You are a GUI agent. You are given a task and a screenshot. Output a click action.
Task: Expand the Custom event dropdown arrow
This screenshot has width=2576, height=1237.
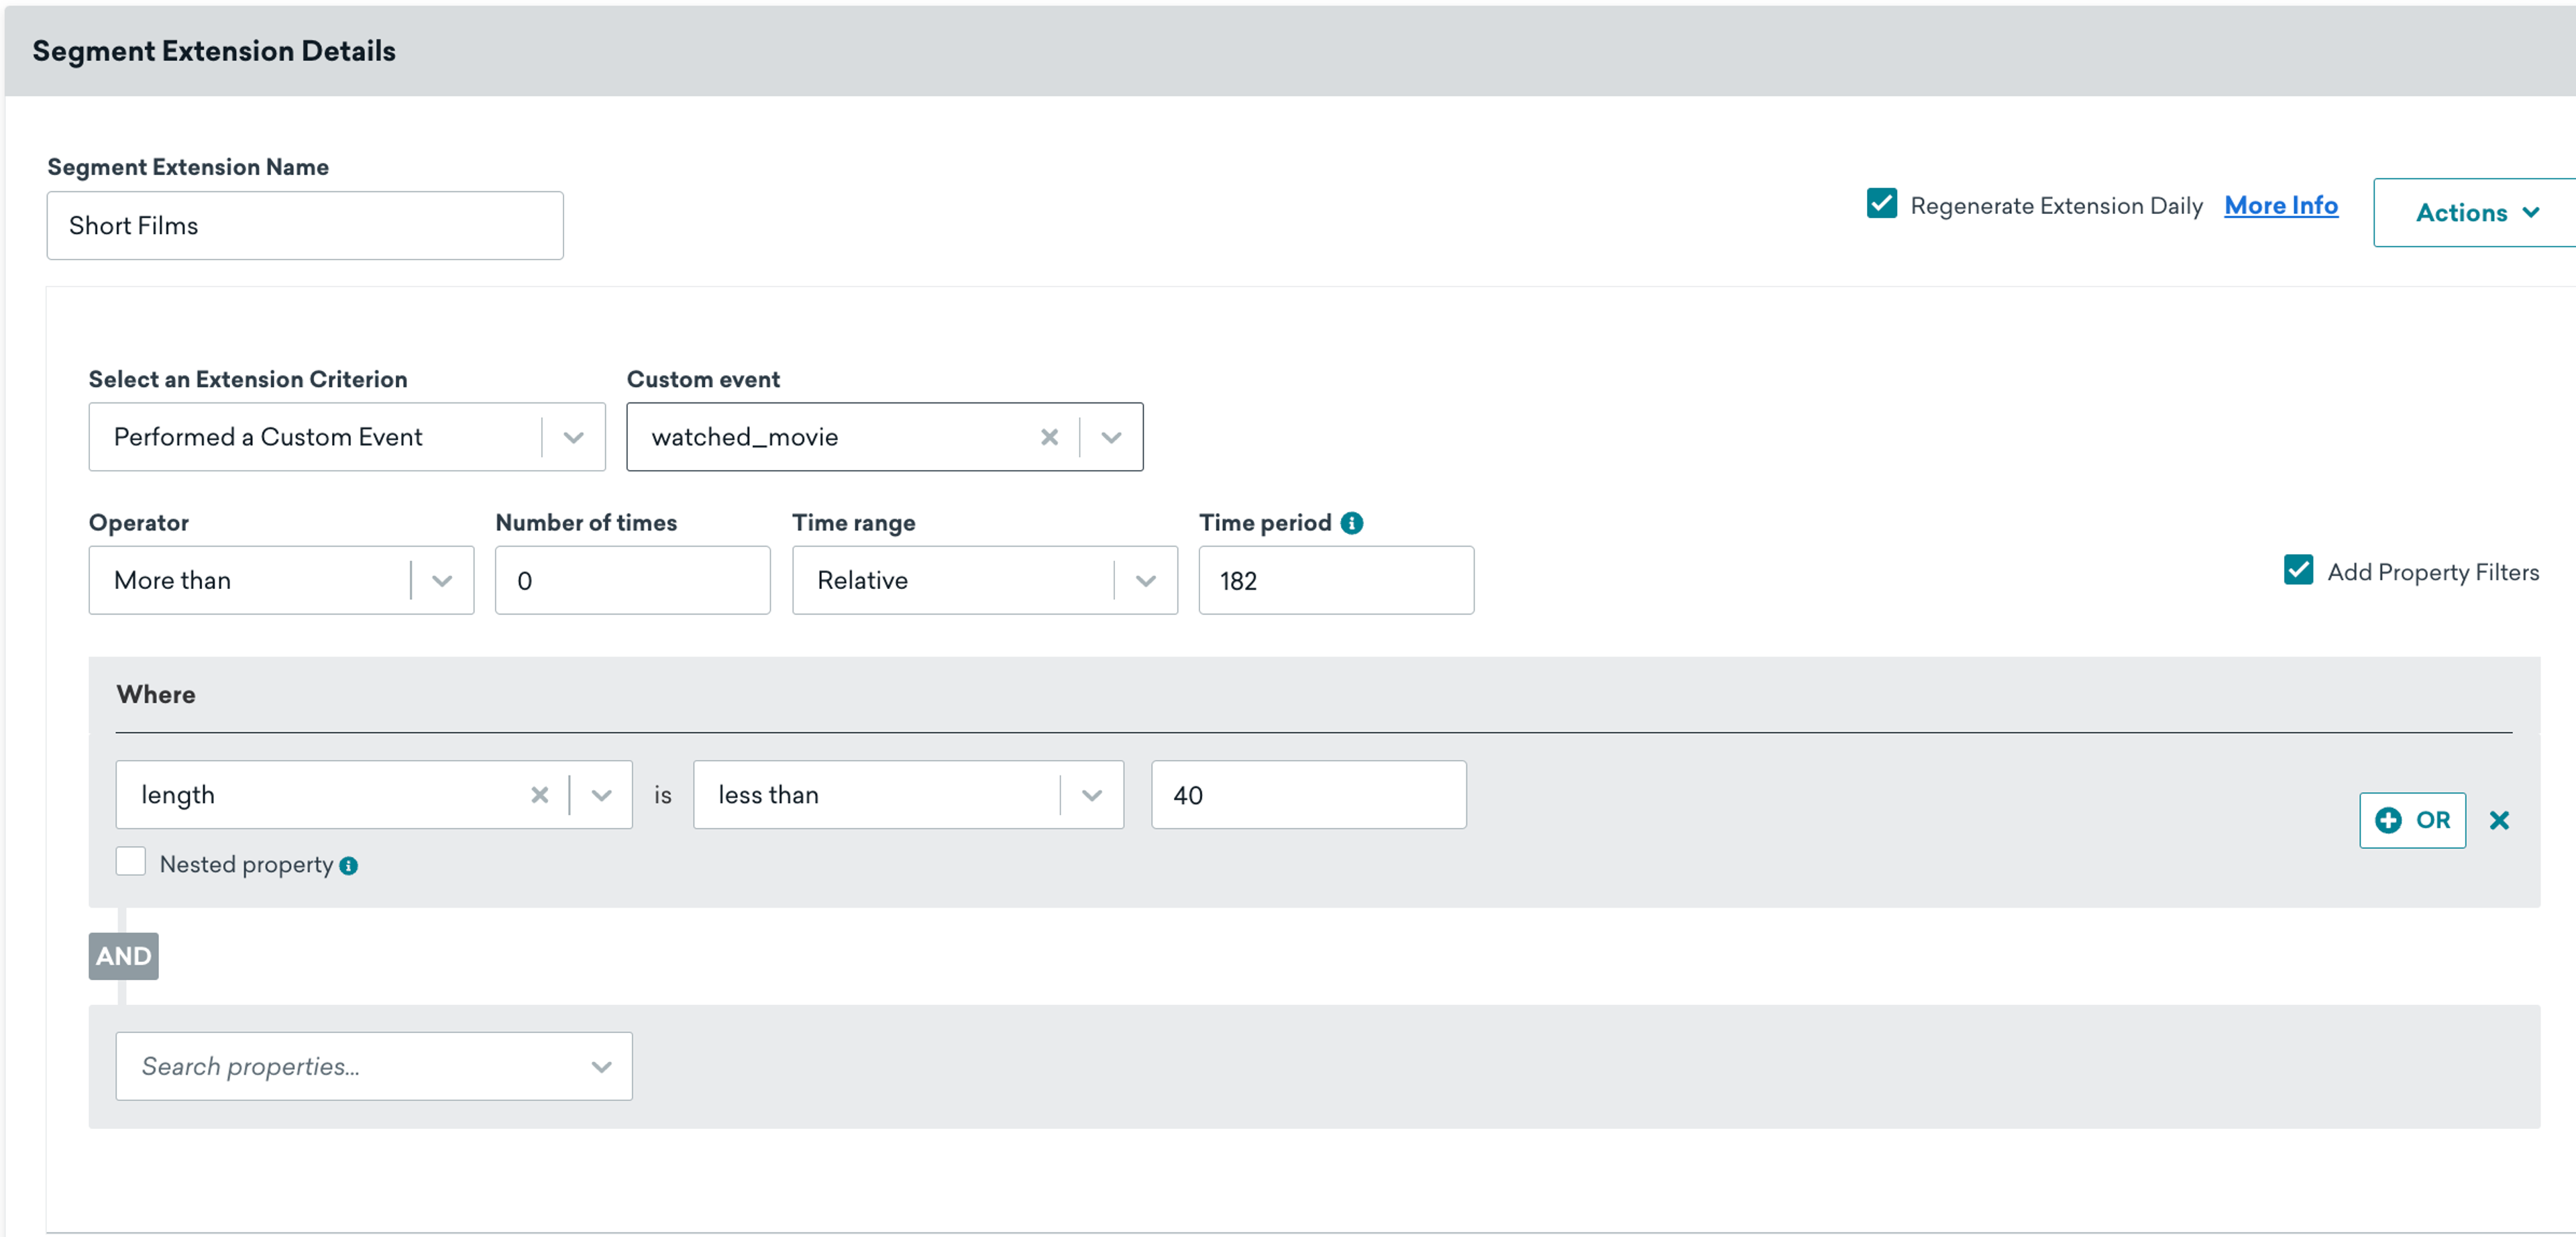[1111, 437]
